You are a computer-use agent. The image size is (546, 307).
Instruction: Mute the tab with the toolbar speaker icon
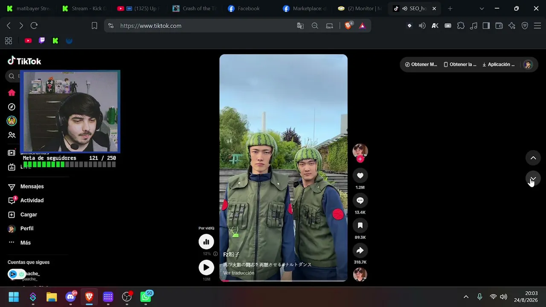click(x=422, y=26)
